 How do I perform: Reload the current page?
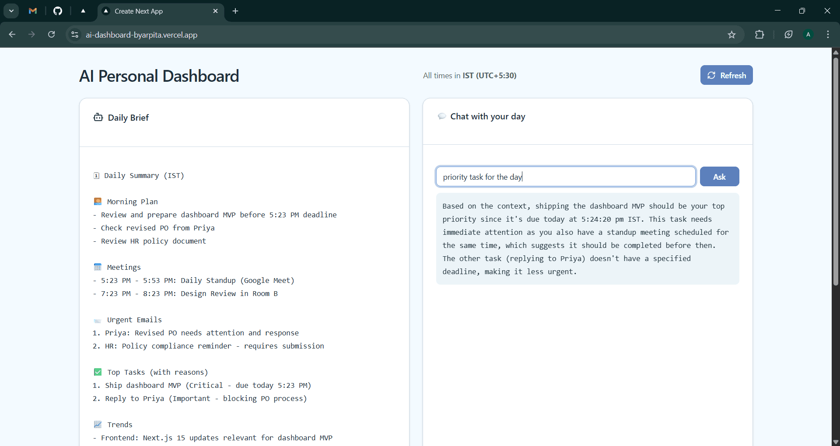pos(52,35)
